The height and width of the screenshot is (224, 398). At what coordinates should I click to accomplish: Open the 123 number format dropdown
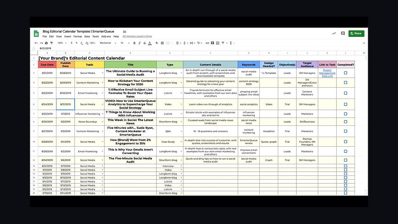pos(92,43)
